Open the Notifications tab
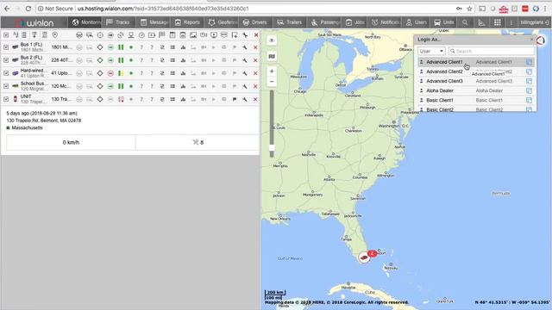Image resolution: width=552 pixels, height=310 pixels. (386, 22)
